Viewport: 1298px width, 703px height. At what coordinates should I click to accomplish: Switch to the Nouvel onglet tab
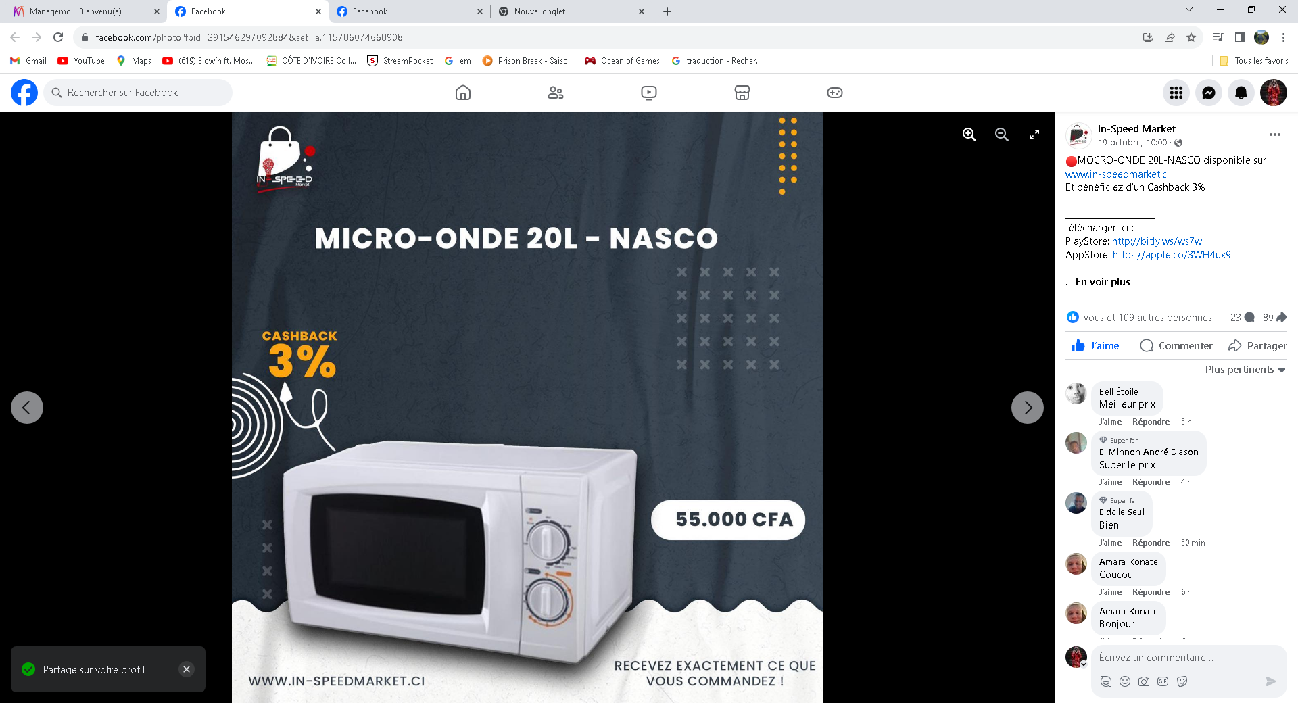coord(539,11)
